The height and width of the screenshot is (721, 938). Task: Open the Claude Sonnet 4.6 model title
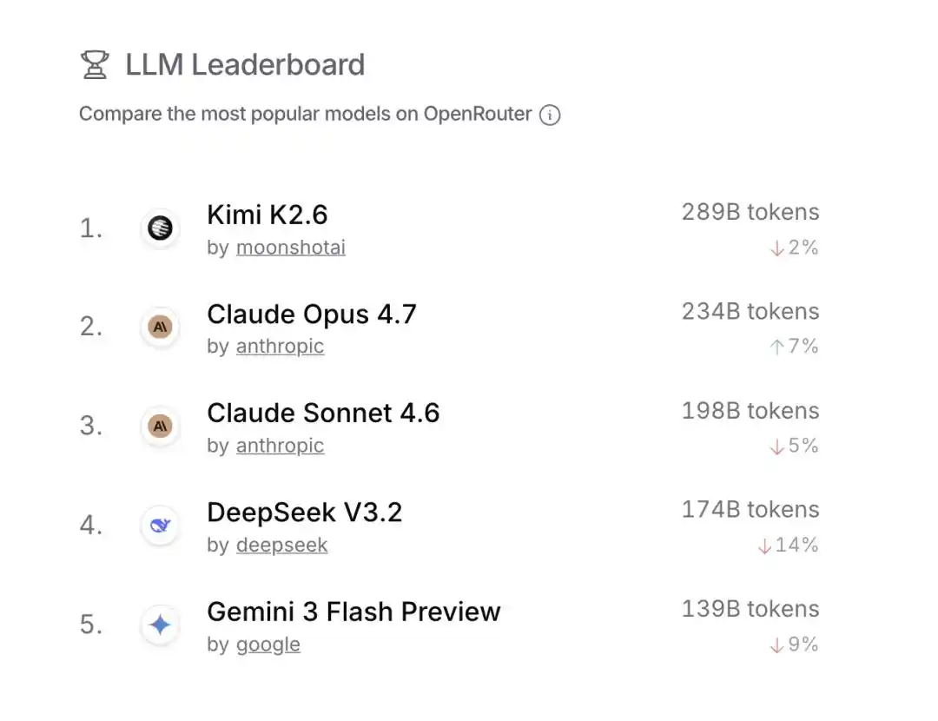(323, 413)
